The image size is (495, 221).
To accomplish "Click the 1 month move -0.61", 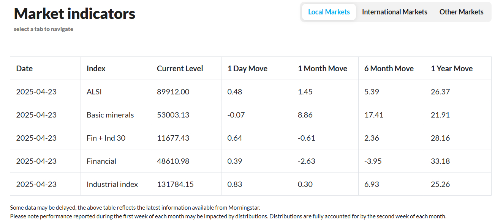I will 307,138.
